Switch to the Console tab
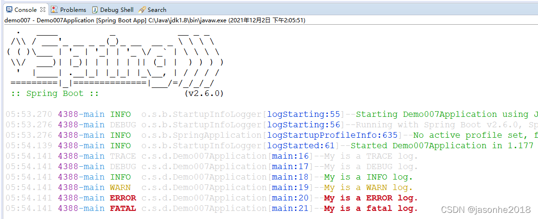 point(26,10)
